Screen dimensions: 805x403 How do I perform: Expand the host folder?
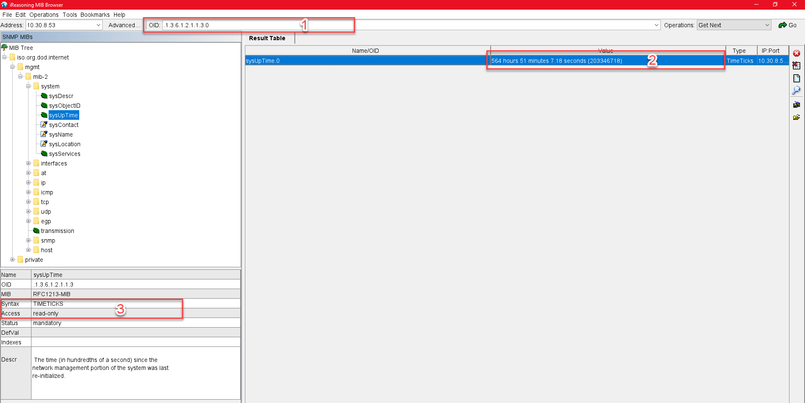[29, 250]
